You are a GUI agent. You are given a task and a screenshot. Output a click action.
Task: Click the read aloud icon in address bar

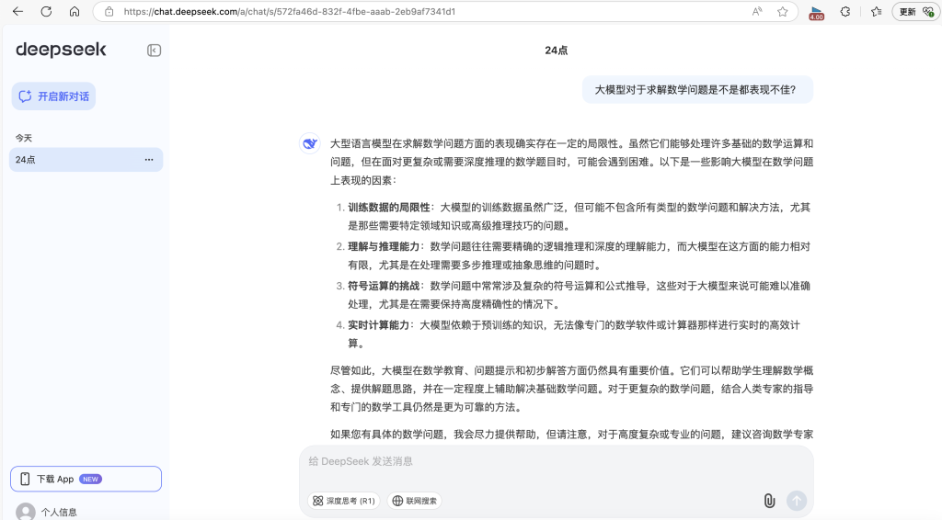757,11
